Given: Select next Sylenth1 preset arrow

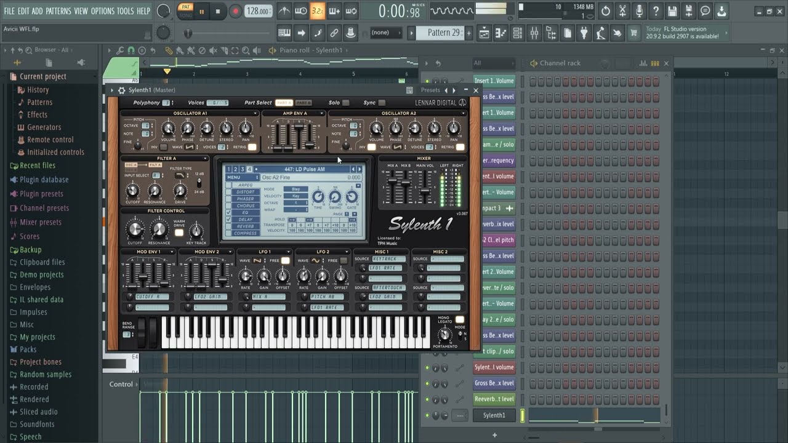Looking at the screenshot, I should coord(454,90).
